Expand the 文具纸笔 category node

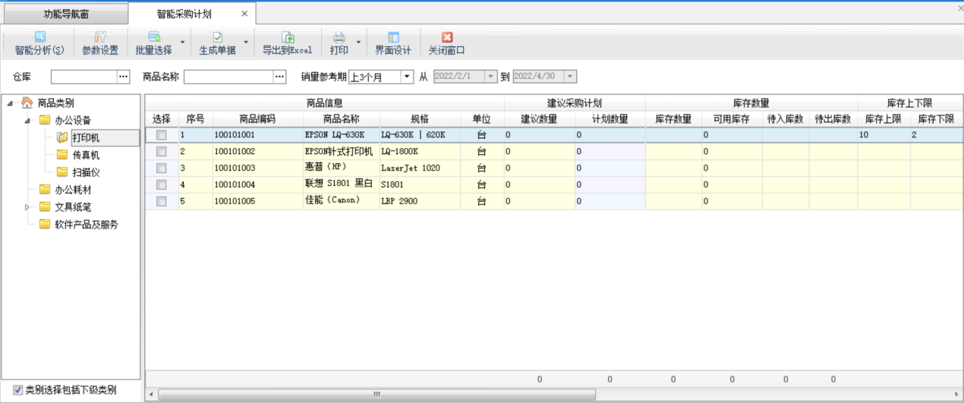coord(28,207)
